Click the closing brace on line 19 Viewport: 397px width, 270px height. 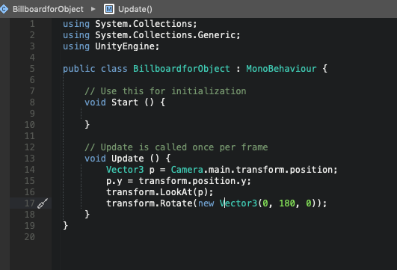65,225
